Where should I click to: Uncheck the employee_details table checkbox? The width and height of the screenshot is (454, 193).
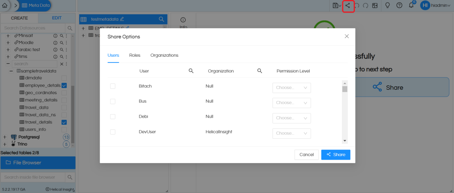tap(64, 86)
